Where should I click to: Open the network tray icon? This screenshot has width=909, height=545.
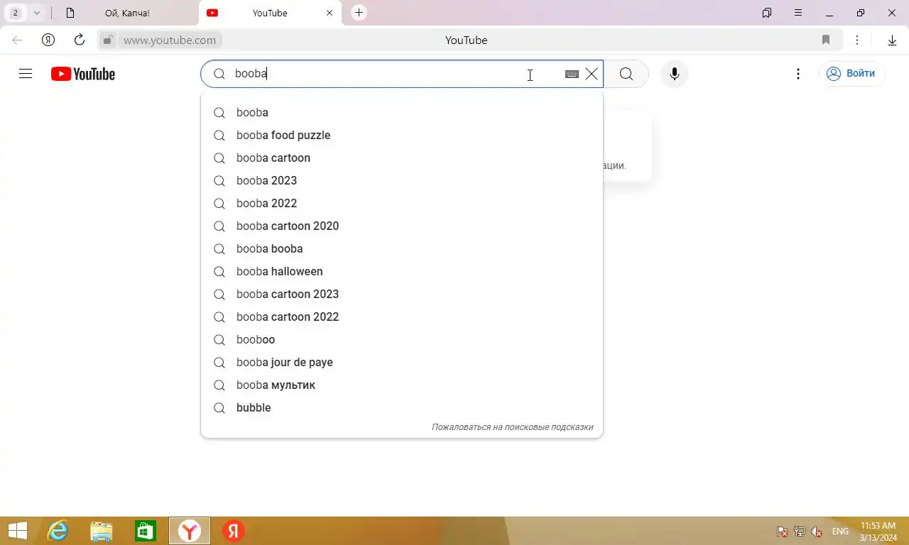[800, 532]
